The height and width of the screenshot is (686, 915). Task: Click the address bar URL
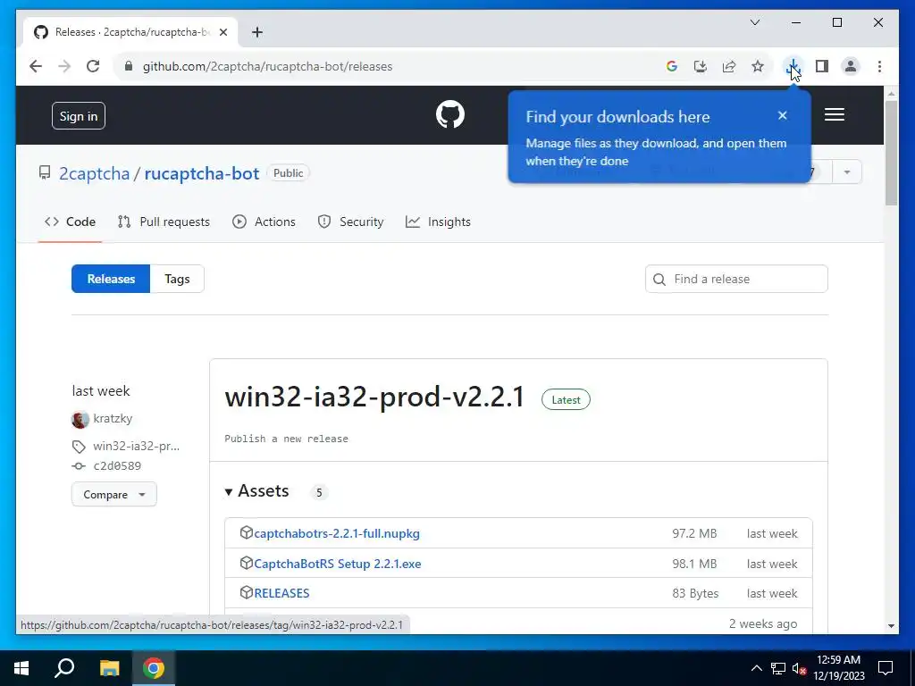click(x=267, y=66)
